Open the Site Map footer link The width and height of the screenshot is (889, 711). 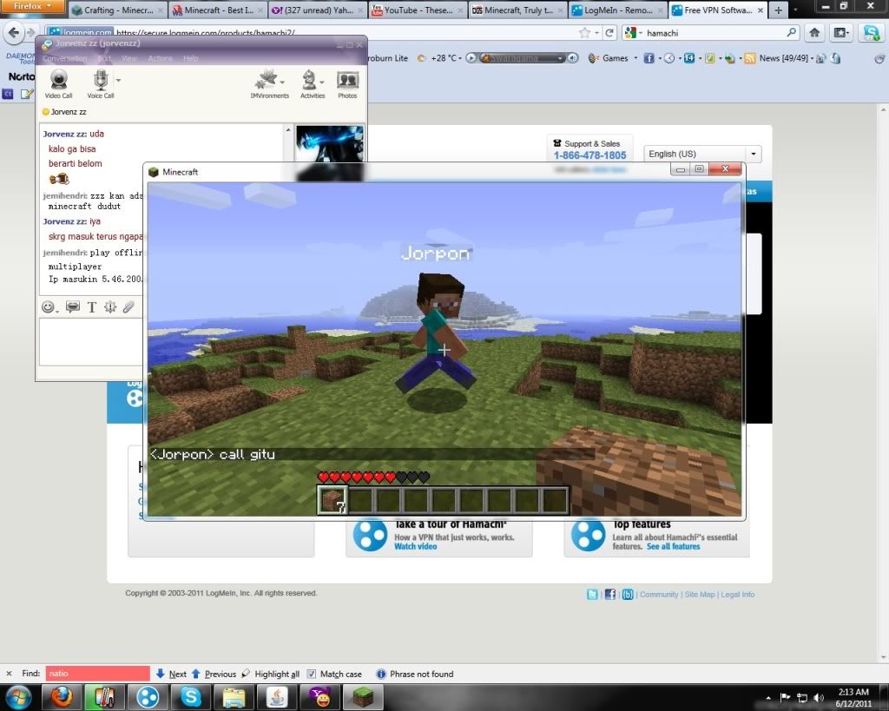(700, 594)
